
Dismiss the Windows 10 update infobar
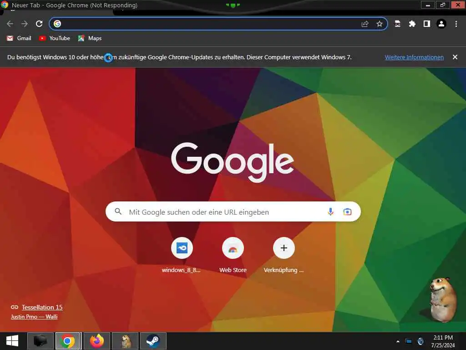pyautogui.click(x=455, y=57)
